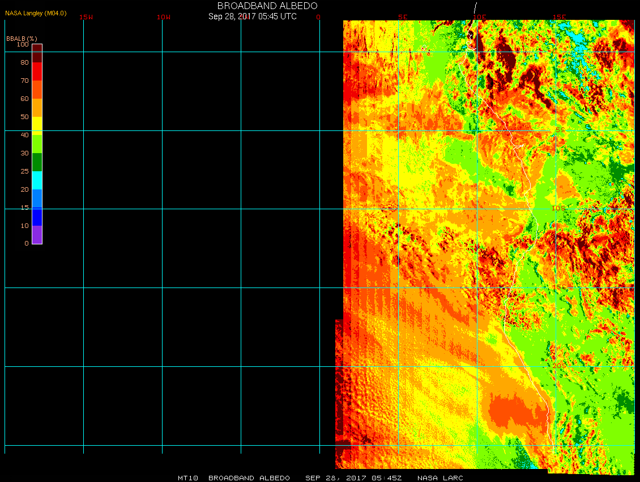The image size is (640, 482).
Task: Click the red 70-80 colorbar swatch
Action: [37, 71]
